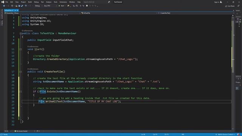Viewport: 242px width, 136px height.
Task: Click the Ln 26 line indicator
Action: coord(143,134)
